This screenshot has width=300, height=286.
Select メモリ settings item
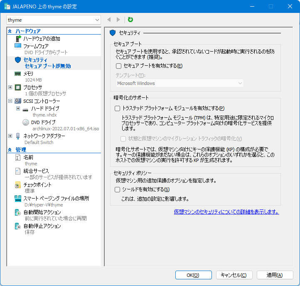(x=28, y=74)
